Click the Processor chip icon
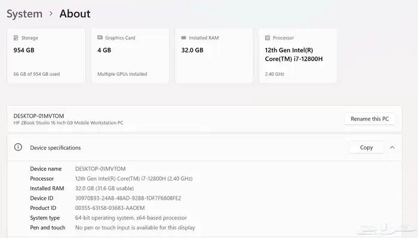 point(268,38)
